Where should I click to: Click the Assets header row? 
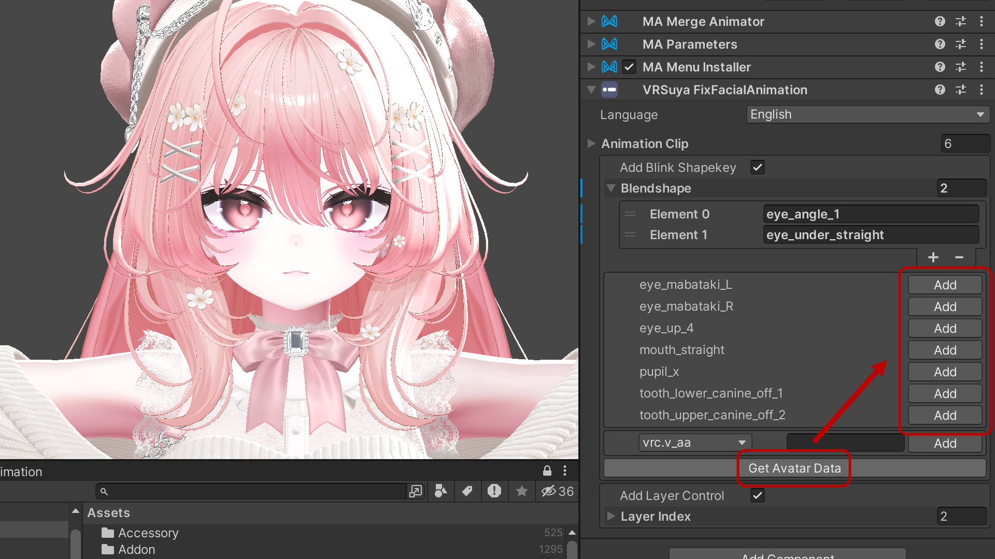pyautogui.click(x=330, y=512)
